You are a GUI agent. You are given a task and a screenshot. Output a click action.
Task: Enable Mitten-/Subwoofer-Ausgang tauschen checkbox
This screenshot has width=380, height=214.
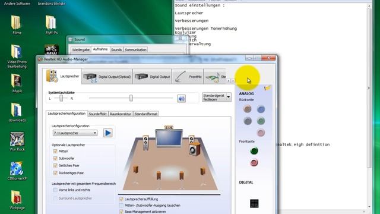pyautogui.click(x=121, y=205)
